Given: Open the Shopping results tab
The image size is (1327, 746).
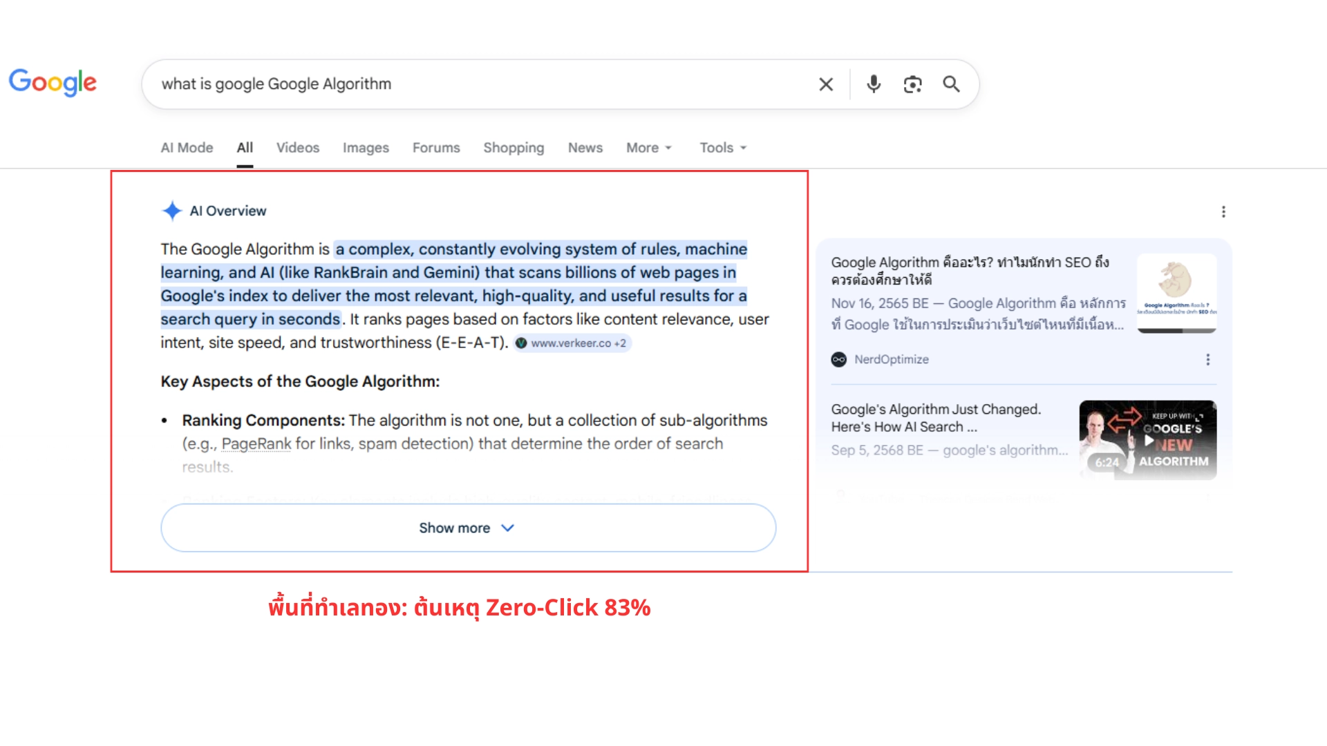Looking at the screenshot, I should 514,148.
